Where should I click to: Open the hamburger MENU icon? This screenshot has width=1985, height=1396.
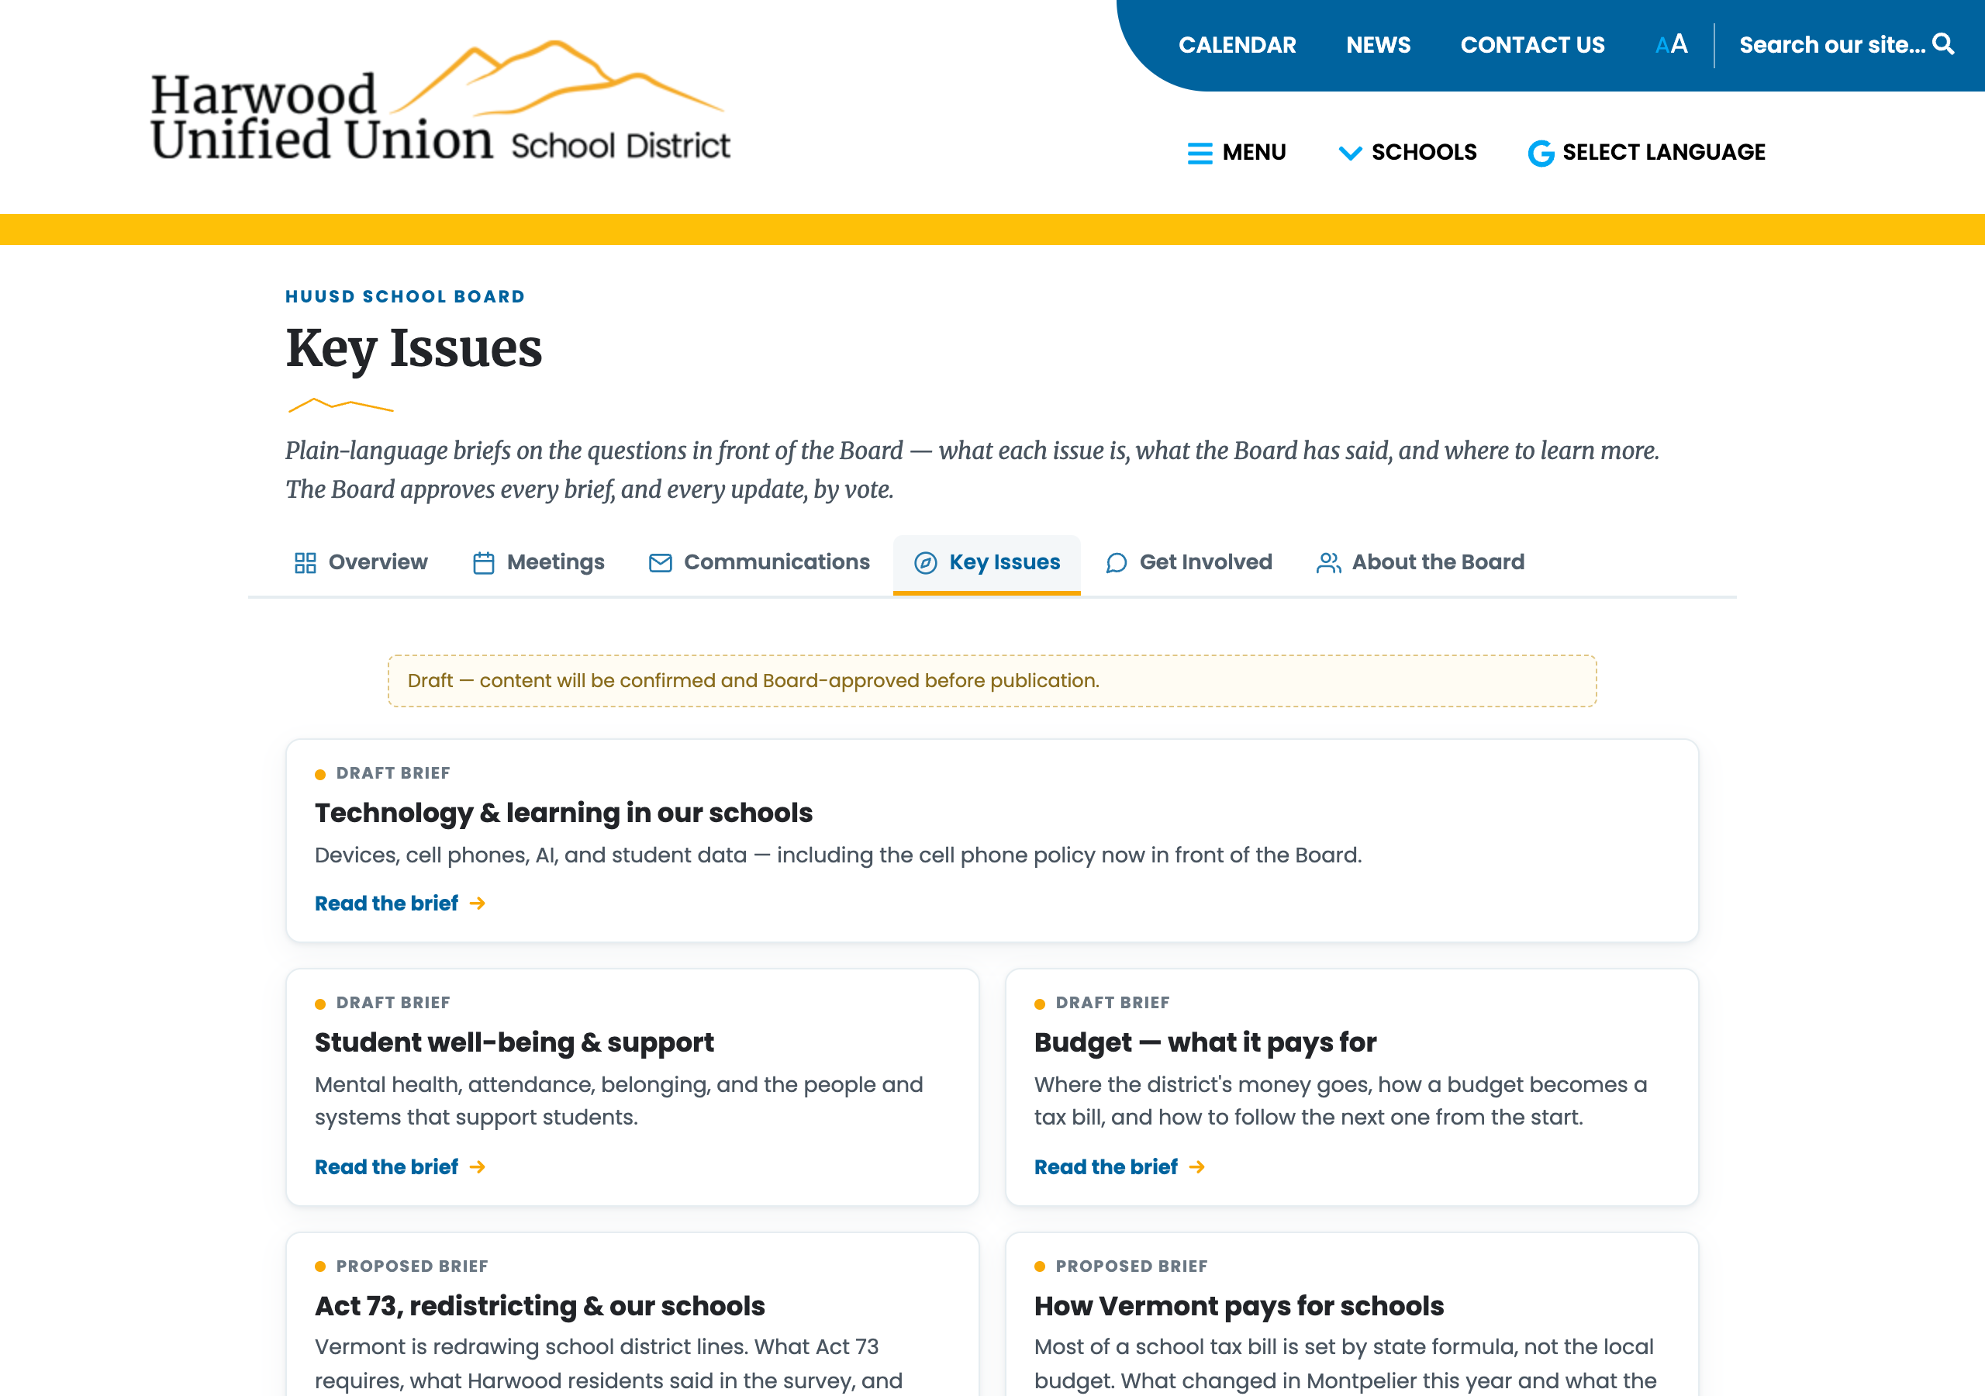1200,153
